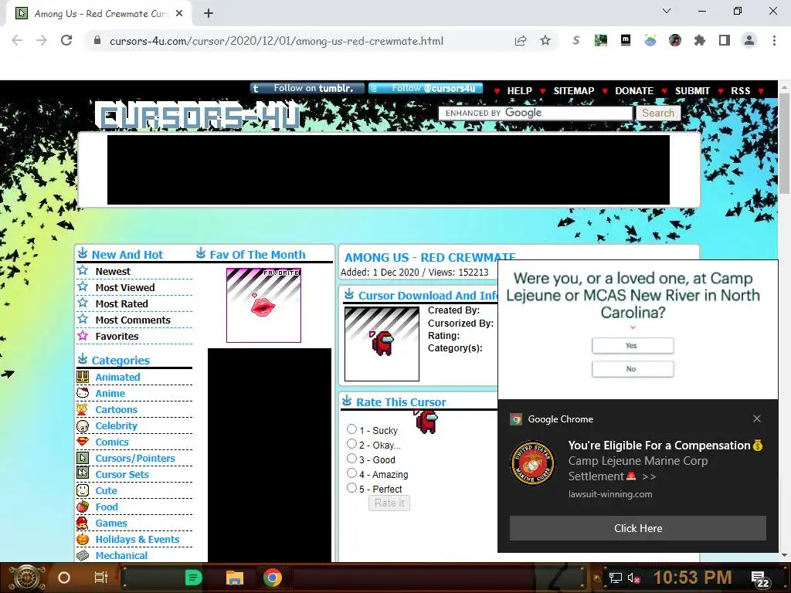
Task: Click the Cursors/Pointers category icon
Action: click(x=83, y=458)
